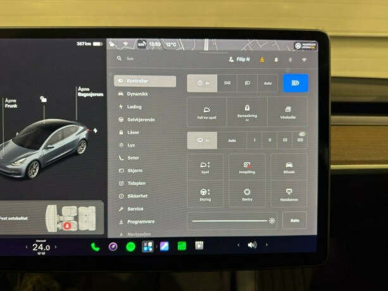Open the Filip N driver profile
Viewport: 388px width, 291px height.
point(239,59)
